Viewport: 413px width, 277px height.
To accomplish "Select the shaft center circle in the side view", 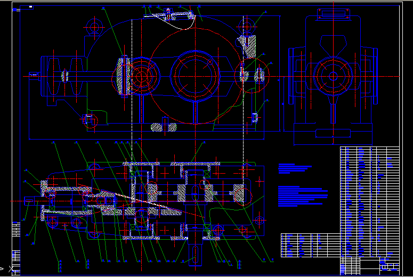I will click(333, 76).
